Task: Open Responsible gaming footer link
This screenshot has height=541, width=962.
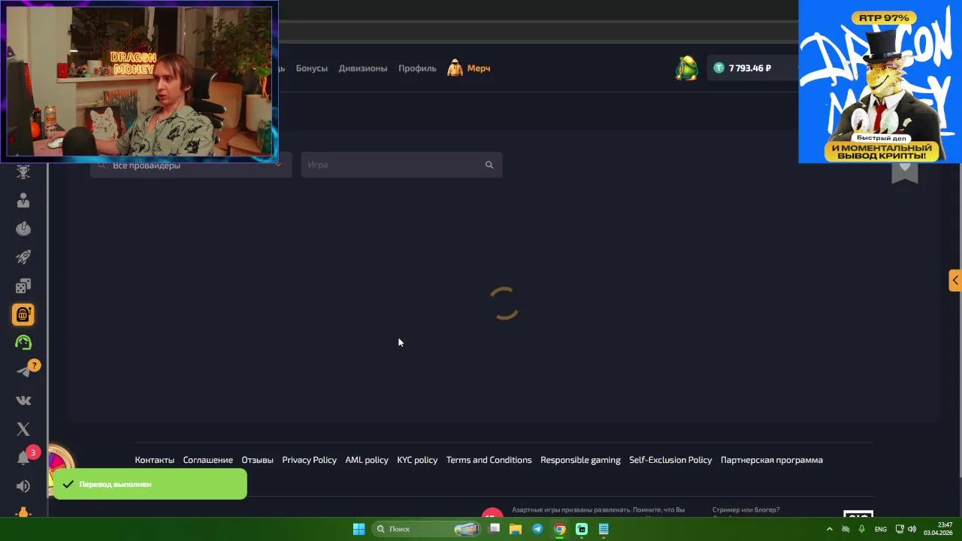Action: (580, 460)
